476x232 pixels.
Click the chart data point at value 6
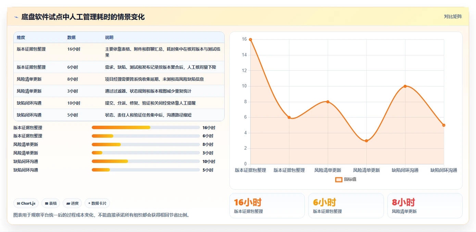[x=289, y=117]
